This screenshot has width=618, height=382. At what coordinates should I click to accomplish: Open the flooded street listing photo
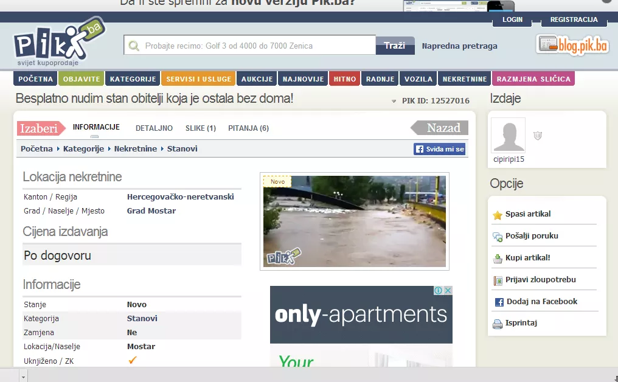coord(354,221)
